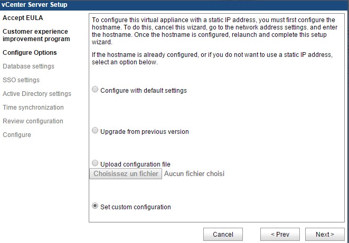Cancel the vCenter Server setup wizard

(x=223, y=234)
